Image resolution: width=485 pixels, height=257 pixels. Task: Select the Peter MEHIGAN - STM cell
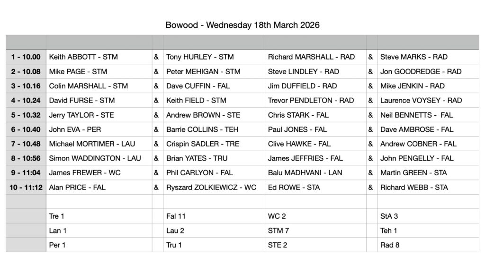tap(203, 71)
